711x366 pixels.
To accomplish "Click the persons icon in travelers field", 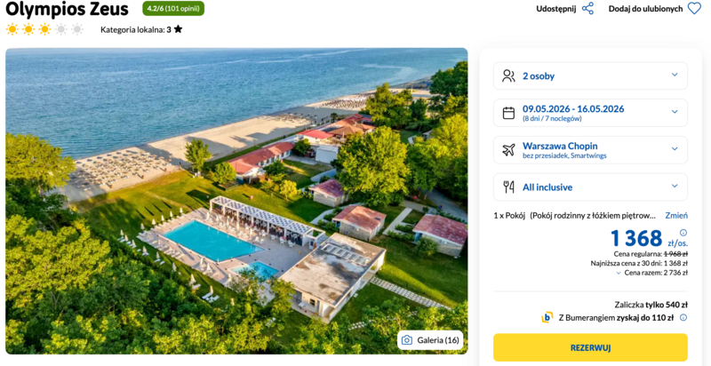I will (508, 76).
